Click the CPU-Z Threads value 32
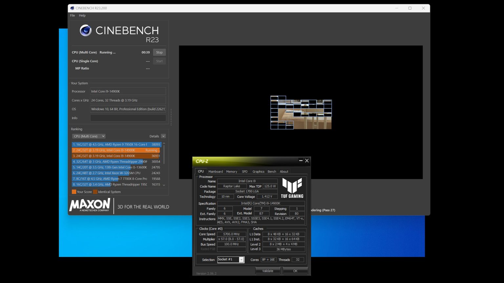 pos(298,260)
